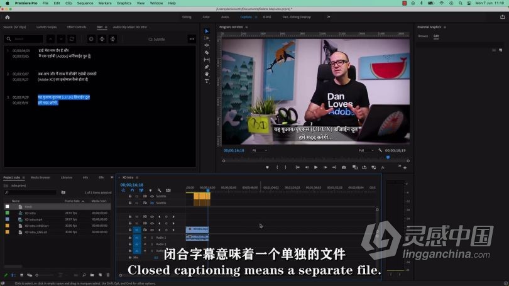Viewport: 509px width, 286px height.
Task: Open Program XD Intro panel menu
Action: pyautogui.click(x=247, y=27)
